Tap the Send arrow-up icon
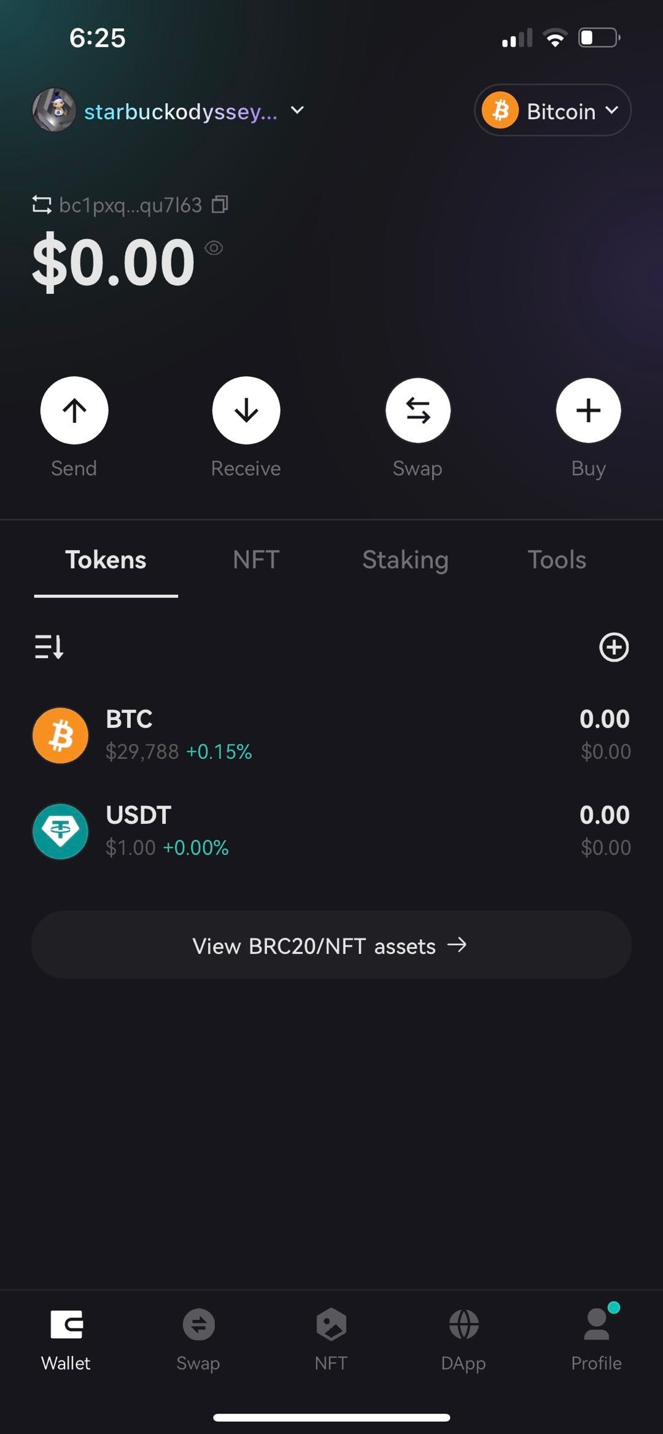This screenshot has width=663, height=1434. click(74, 410)
